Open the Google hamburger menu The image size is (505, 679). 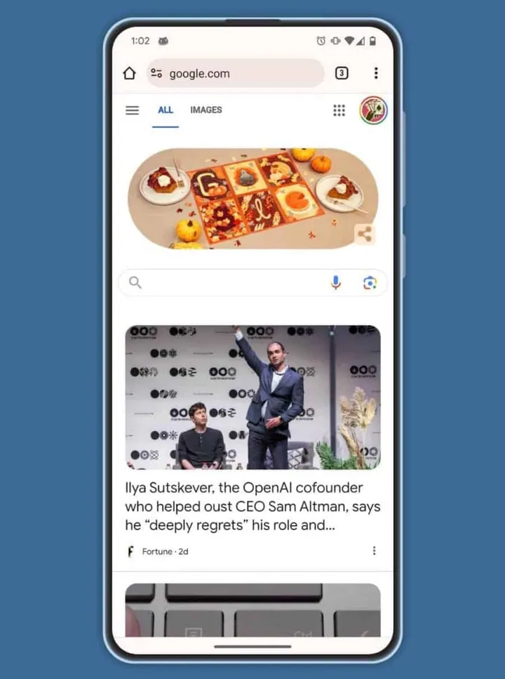tap(133, 110)
